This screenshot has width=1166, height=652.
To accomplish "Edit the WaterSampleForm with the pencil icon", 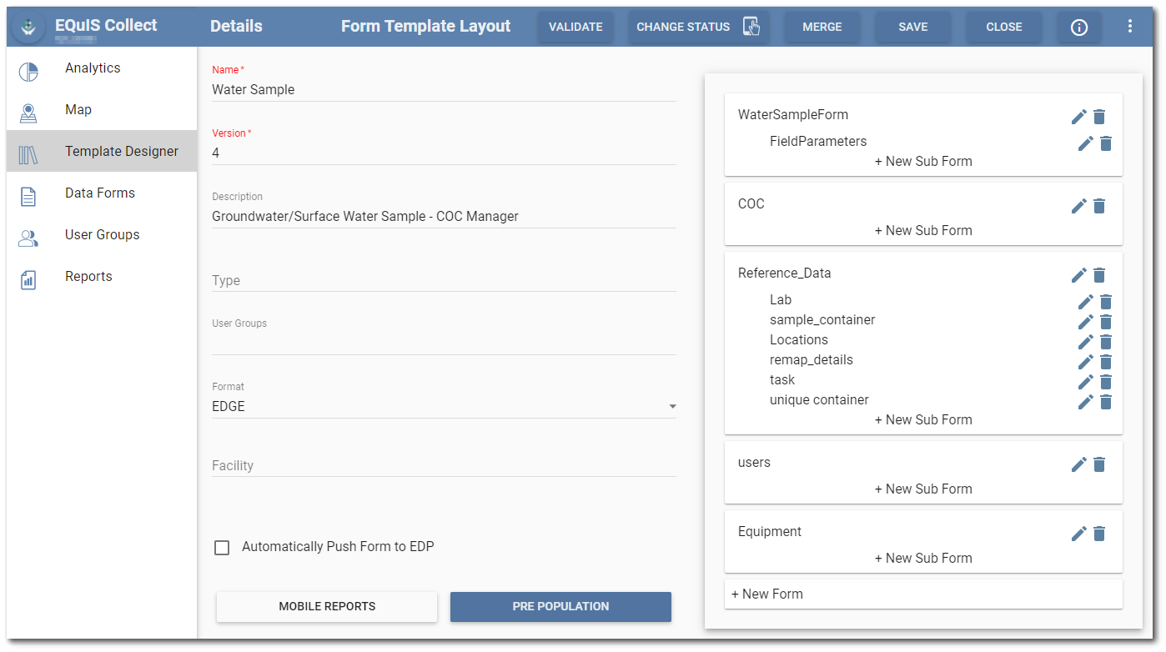I will tap(1078, 117).
